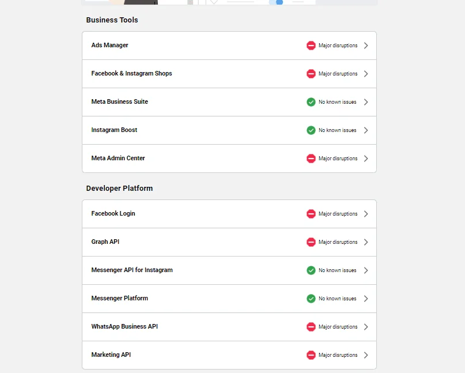Screen dimensions: 465x373
Task: Click the red status icon for Ads Manager
Action: 311,46
